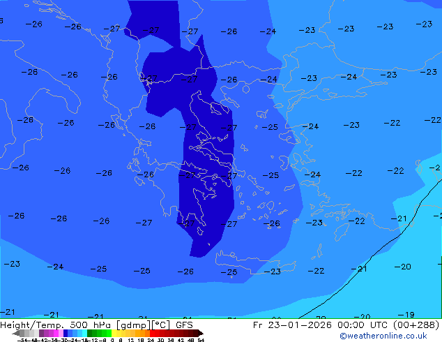The height and width of the screenshot is (342, 442).
Task: Click the -19 temperature value on the map
Action: [406, 315]
